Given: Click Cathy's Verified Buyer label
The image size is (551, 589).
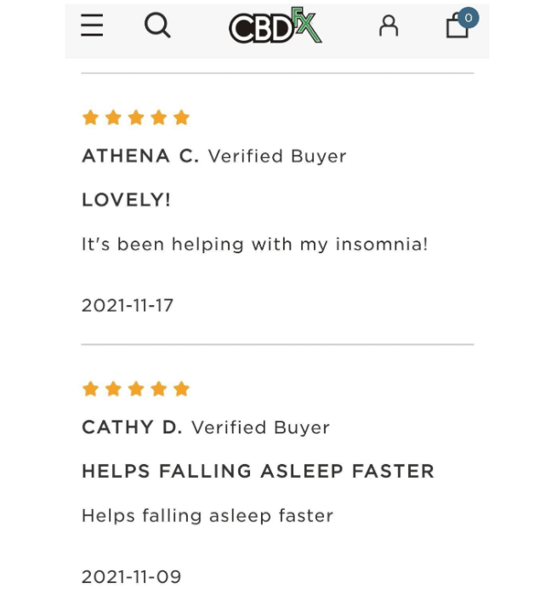Looking at the screenshot, I should click(260, 428).
